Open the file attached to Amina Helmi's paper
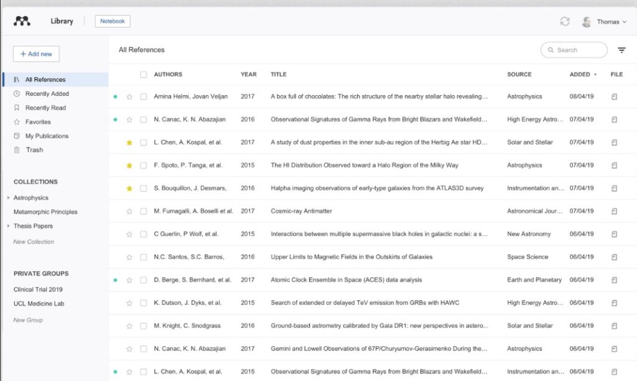Screen dimensions: 637x381 [x=614, y=96]
